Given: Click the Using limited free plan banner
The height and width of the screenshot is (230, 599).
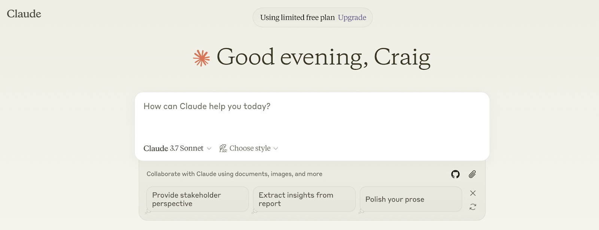Looking at the screenshot, I should [x=297, y=18].
